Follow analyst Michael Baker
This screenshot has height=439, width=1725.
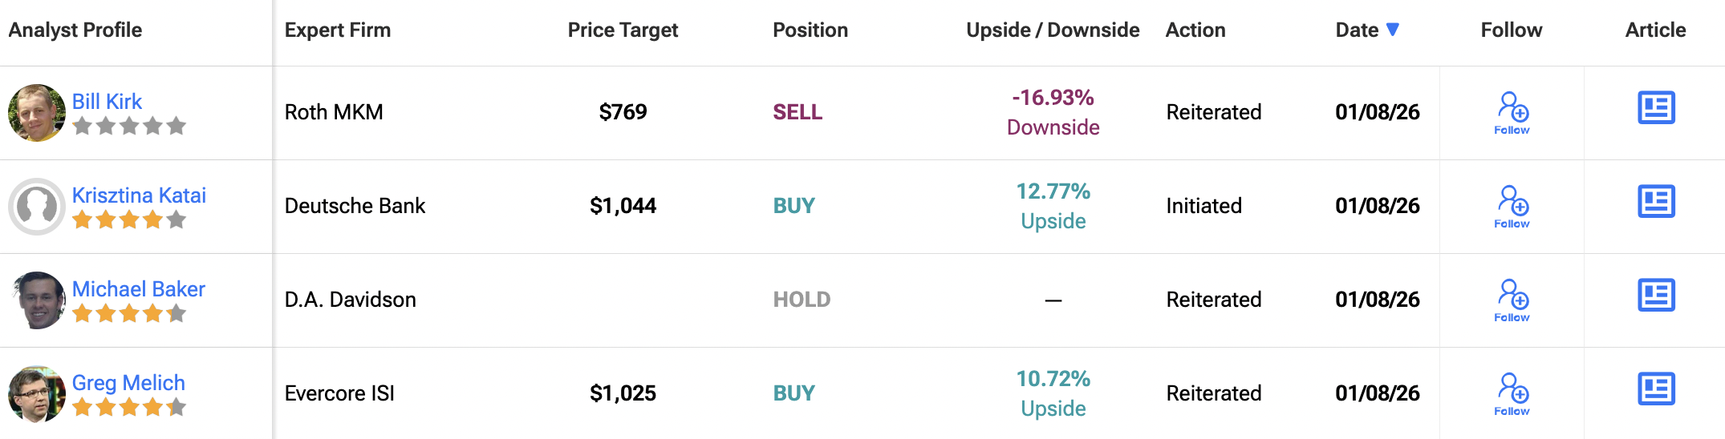pyautogui.click(x=1512, y=300)
